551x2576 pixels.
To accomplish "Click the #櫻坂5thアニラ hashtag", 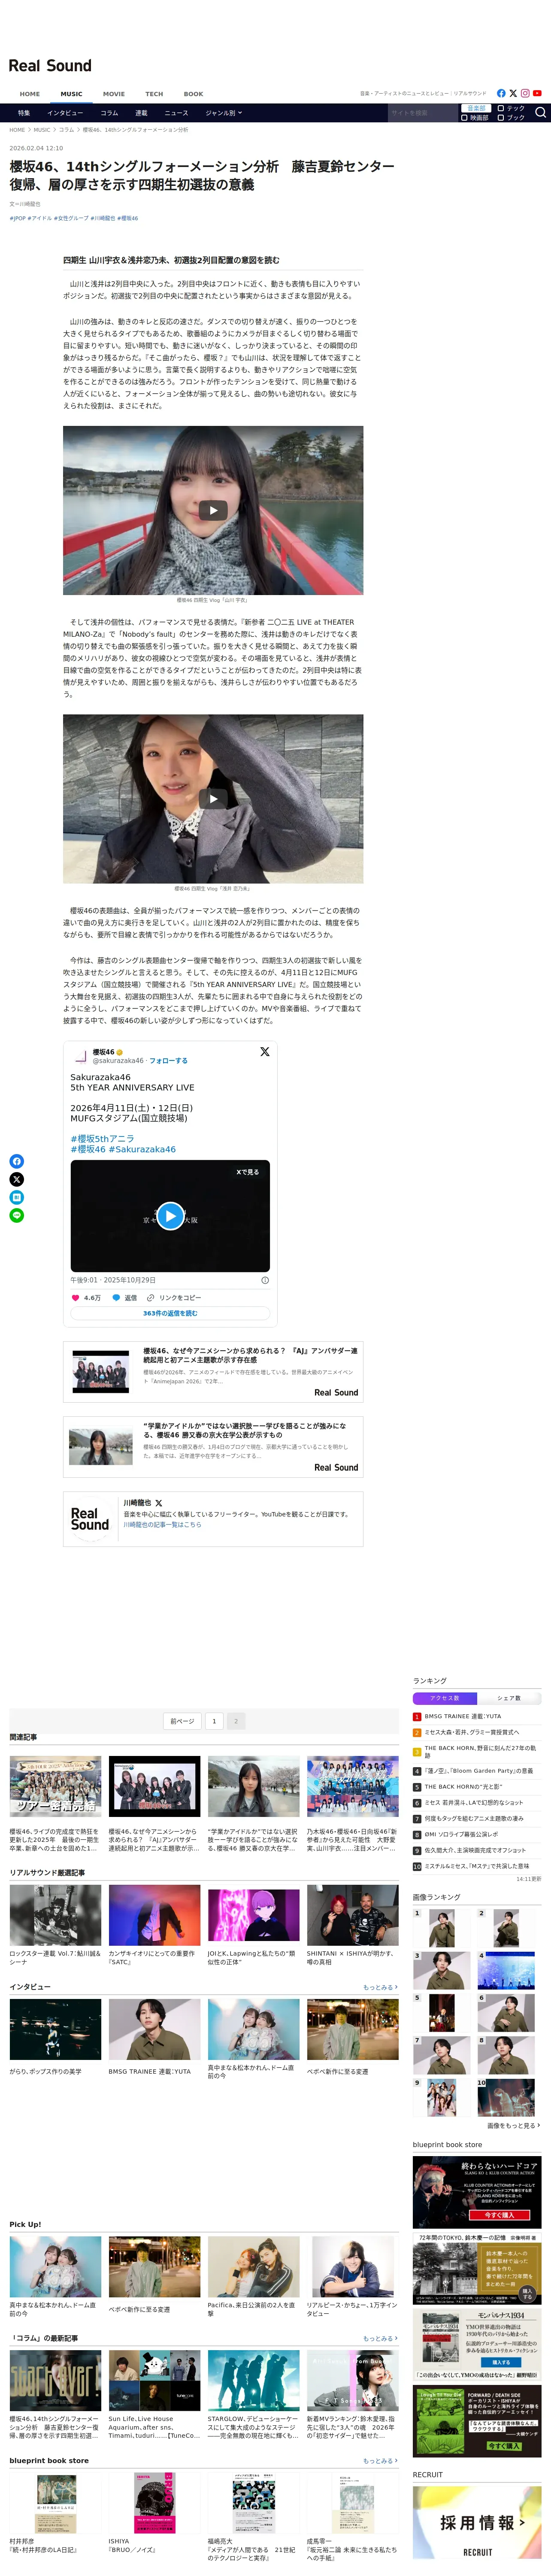I will coord(102,1138).
